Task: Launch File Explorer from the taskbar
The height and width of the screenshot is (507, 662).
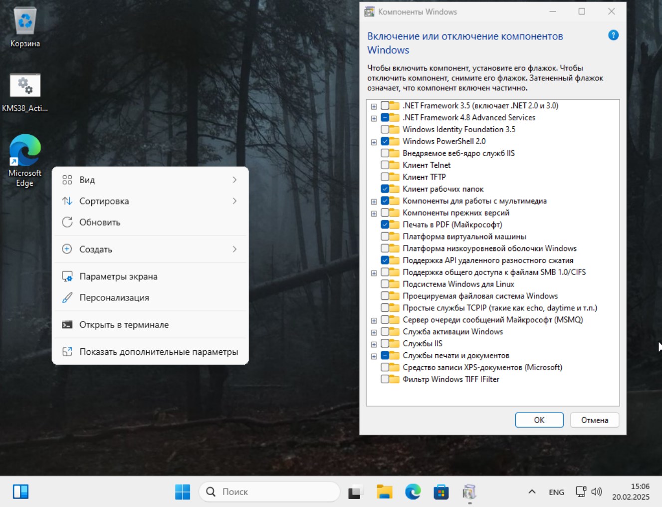Action: pyautogui.click(x=384, y=492)
